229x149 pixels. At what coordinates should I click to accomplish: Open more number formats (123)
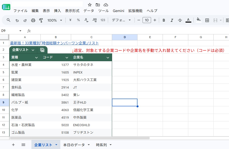tap(103, 20)
